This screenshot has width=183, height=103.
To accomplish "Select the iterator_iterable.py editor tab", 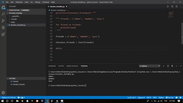I will [57, 7].
